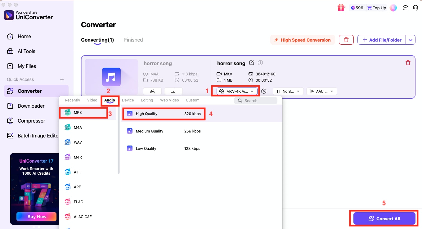Pick the Low Quality 128 kbps option
The width and height of the screenshot is (422, 229).
tap(164, 148)
